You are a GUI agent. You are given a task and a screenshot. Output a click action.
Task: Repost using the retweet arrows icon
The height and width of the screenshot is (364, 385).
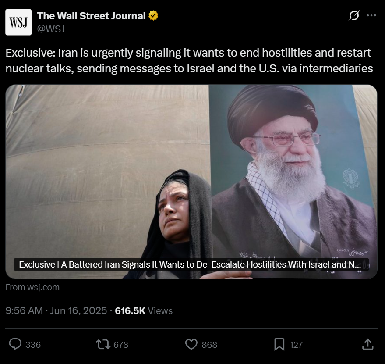coord(103,344)
